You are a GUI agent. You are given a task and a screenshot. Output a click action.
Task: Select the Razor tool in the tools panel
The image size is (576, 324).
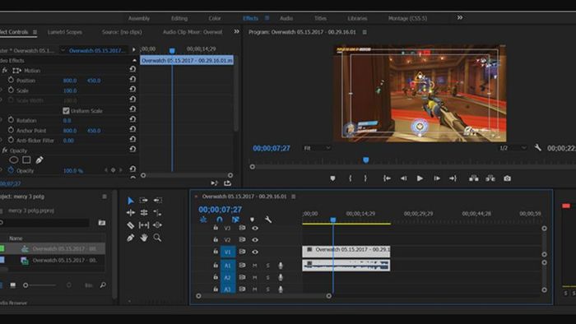(130, 225)
